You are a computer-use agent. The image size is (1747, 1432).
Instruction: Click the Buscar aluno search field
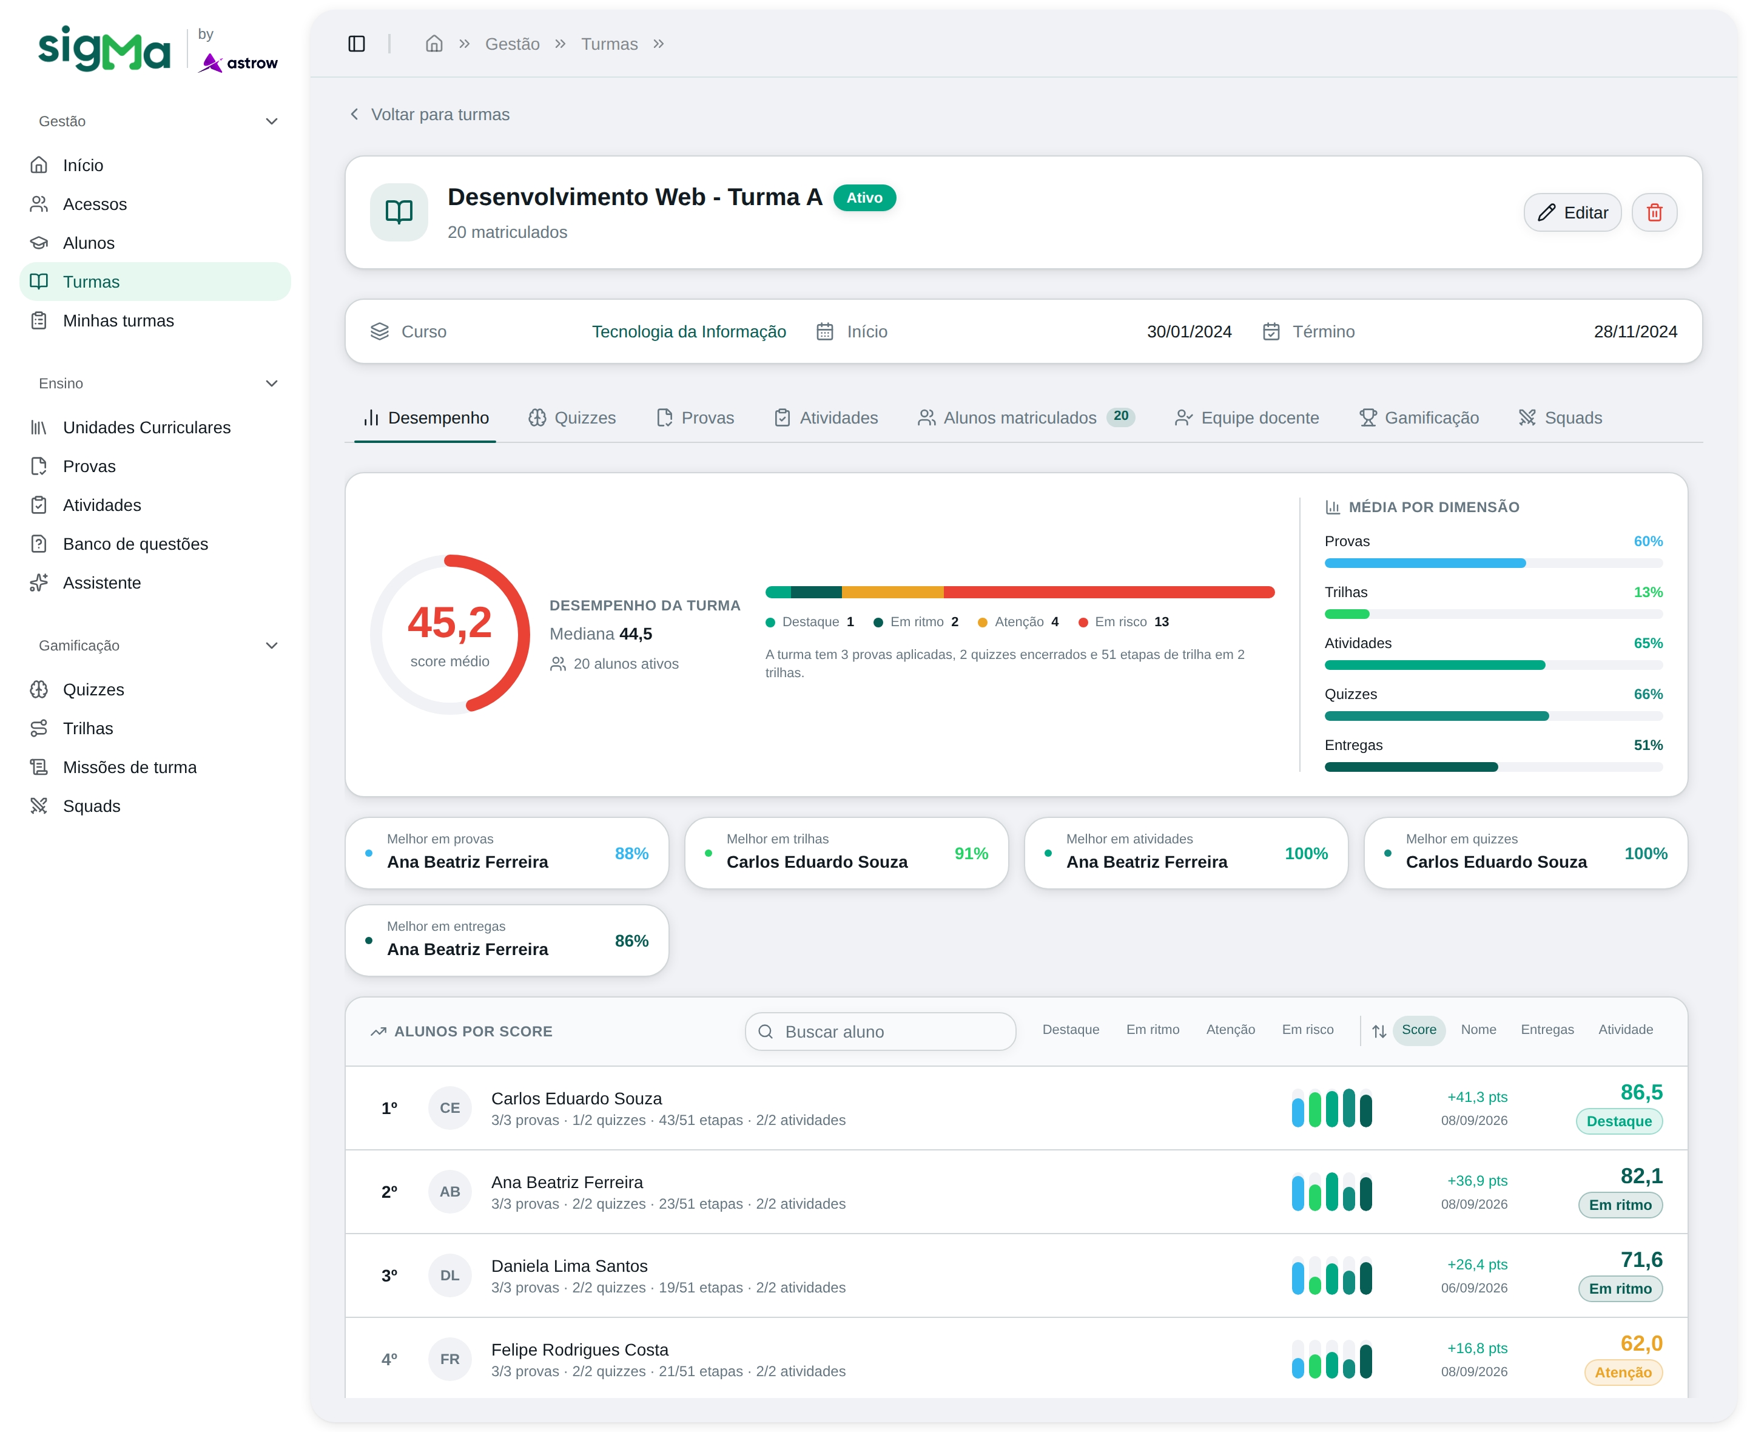[880, 1032]
